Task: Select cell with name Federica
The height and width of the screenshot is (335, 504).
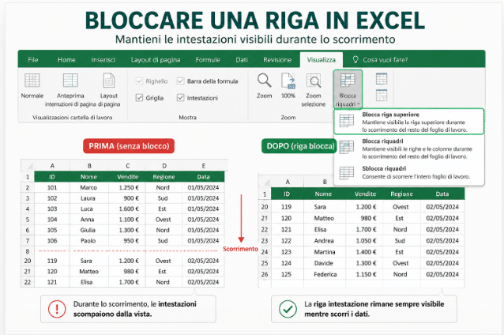Action: pos(325,274)
